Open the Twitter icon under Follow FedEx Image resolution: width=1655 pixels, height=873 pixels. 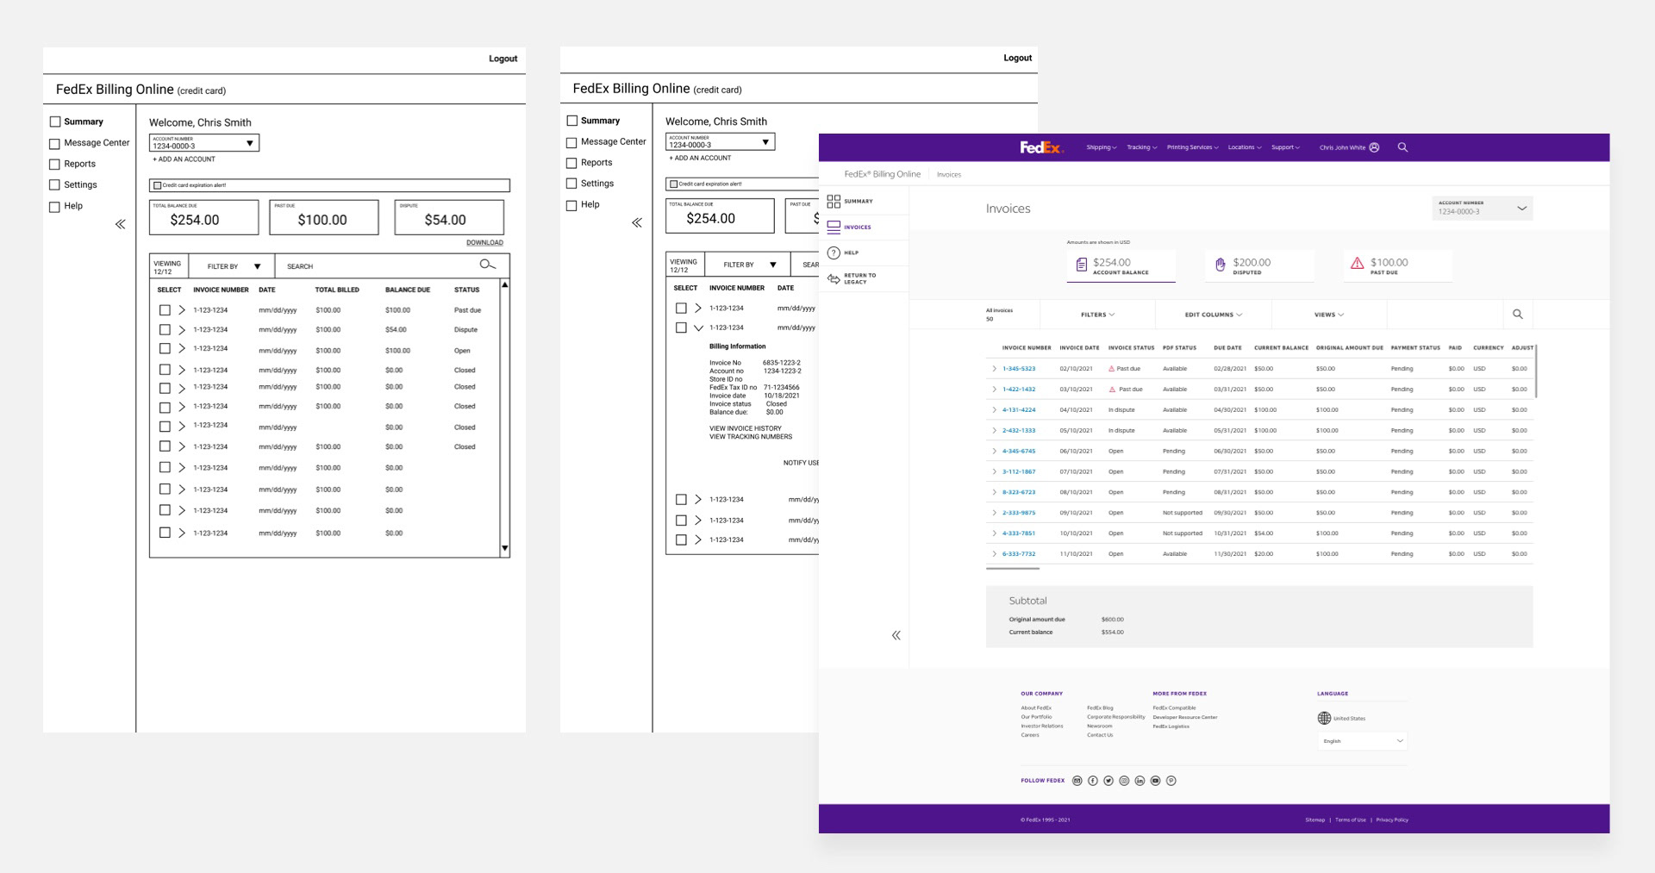(1109, 781)
